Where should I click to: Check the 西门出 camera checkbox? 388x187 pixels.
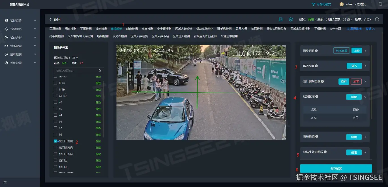tap(55, 160)
